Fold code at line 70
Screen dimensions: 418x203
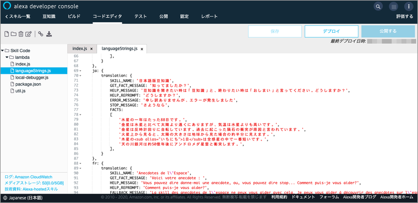tap(80, 75)
